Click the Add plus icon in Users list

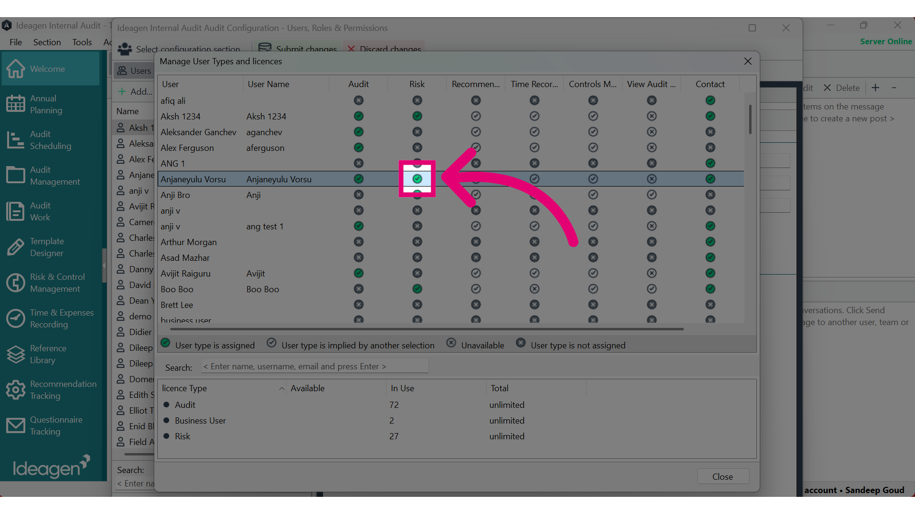point(122,91)
